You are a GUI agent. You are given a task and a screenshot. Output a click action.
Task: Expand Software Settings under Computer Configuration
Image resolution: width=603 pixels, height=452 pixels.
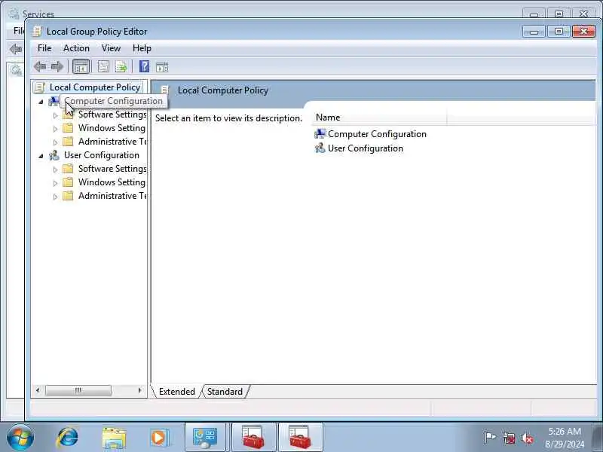(x=55, y=115)
